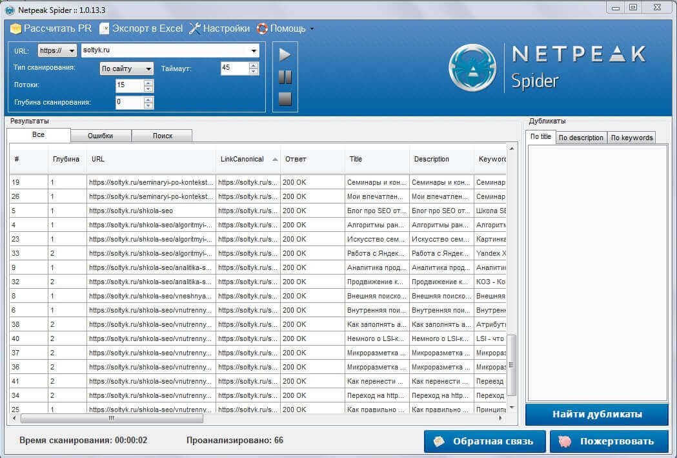
Task: Click title cell 'Продвижение к...' in row 32
Action: pos(377,282)
